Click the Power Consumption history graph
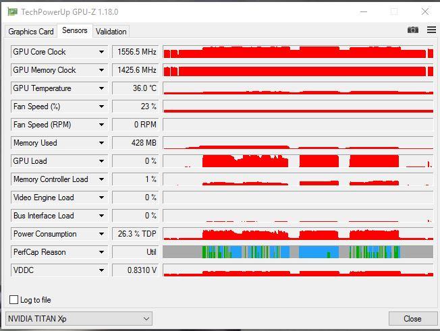The height and width of the screenshot is (331, 440). point(298,234)
